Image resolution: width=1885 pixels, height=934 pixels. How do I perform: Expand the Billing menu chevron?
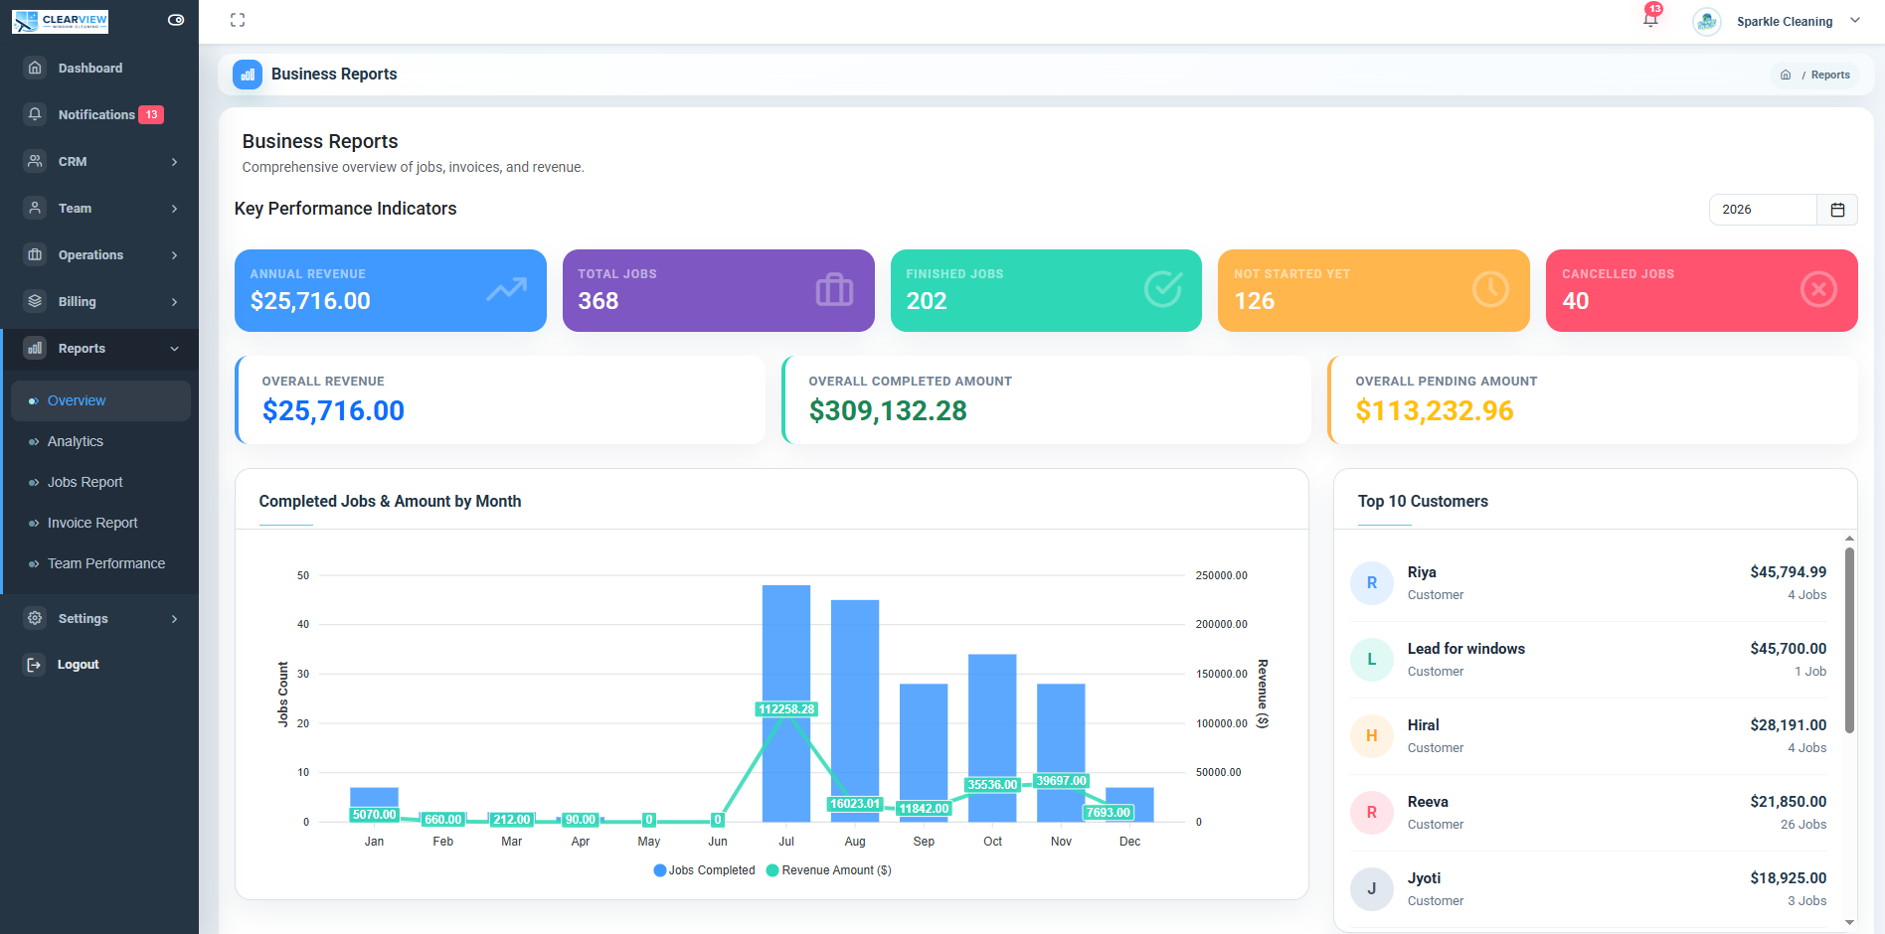point(175,301)
